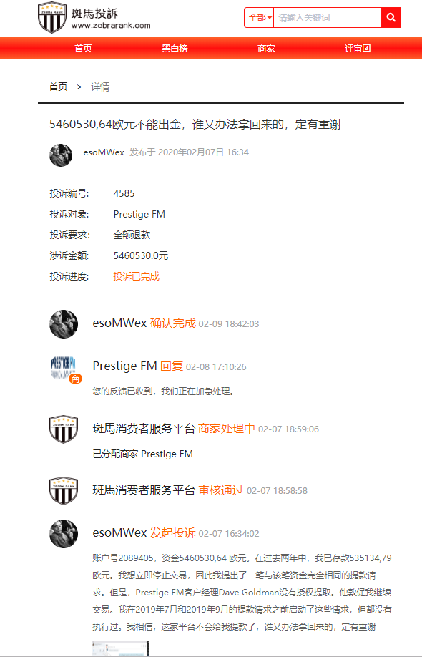Click esoMWex avatar at 确认完成 entry

(x=64, y=324)
